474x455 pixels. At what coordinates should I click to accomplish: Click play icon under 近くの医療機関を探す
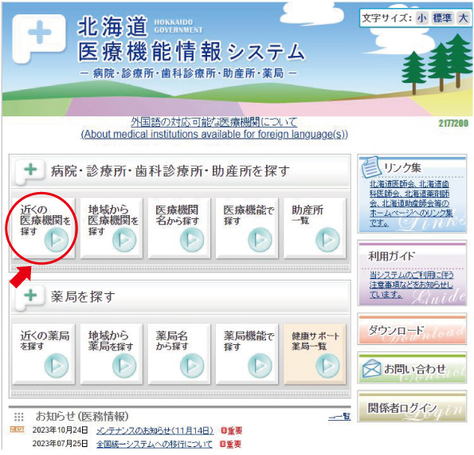point(57,240)
